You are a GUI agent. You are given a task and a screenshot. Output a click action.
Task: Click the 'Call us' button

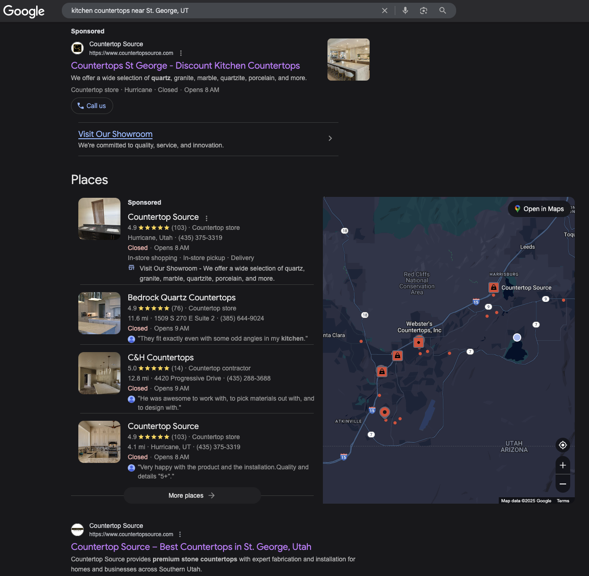coord(92,106)
